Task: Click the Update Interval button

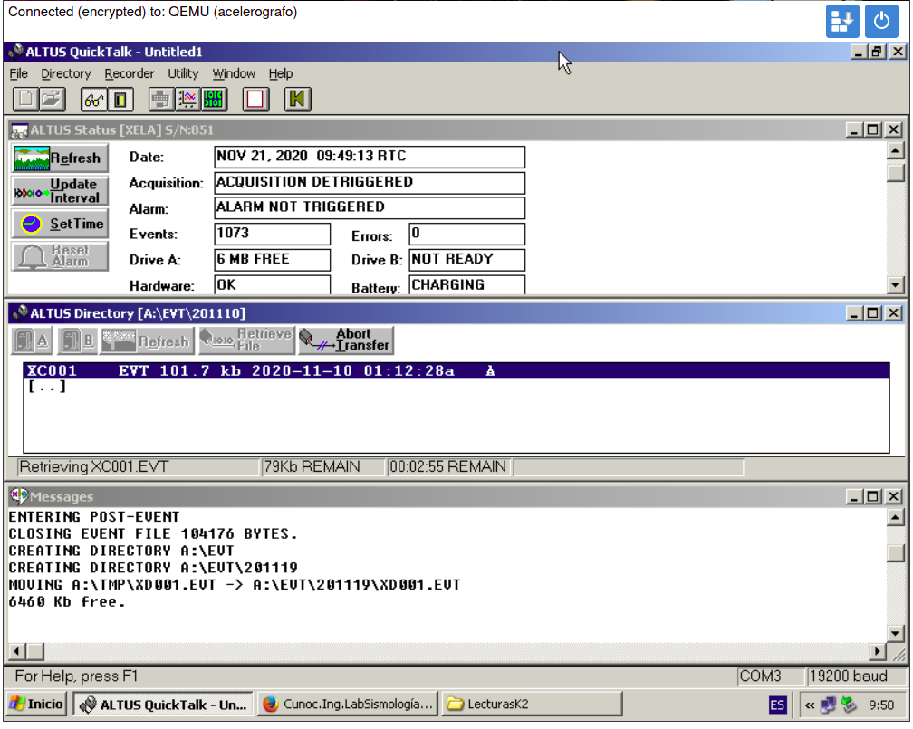Action: 60,191
